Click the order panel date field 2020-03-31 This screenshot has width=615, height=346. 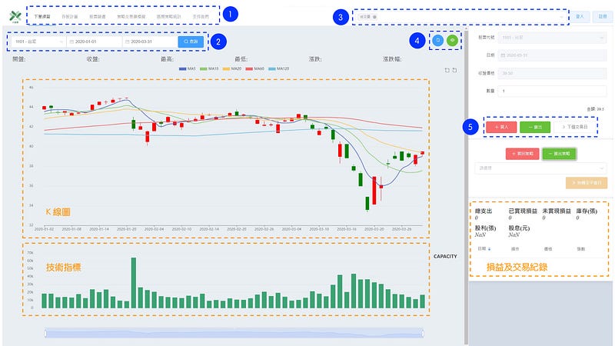(552, 55)
